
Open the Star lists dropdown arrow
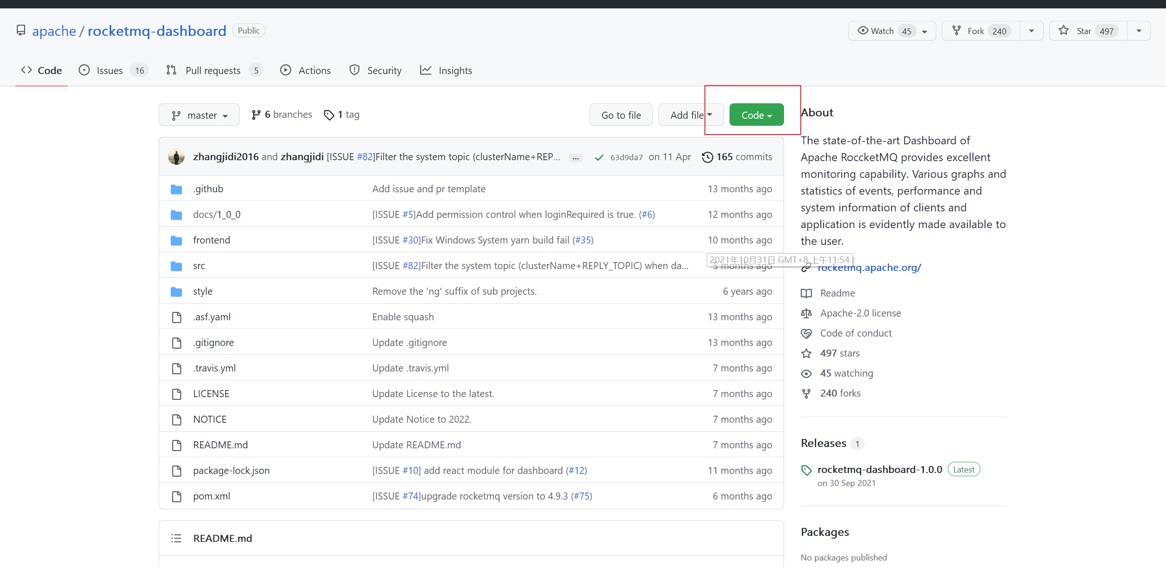tap(1139, 31)
